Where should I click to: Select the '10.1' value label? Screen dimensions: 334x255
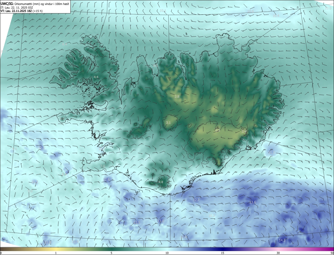[163, 11]
